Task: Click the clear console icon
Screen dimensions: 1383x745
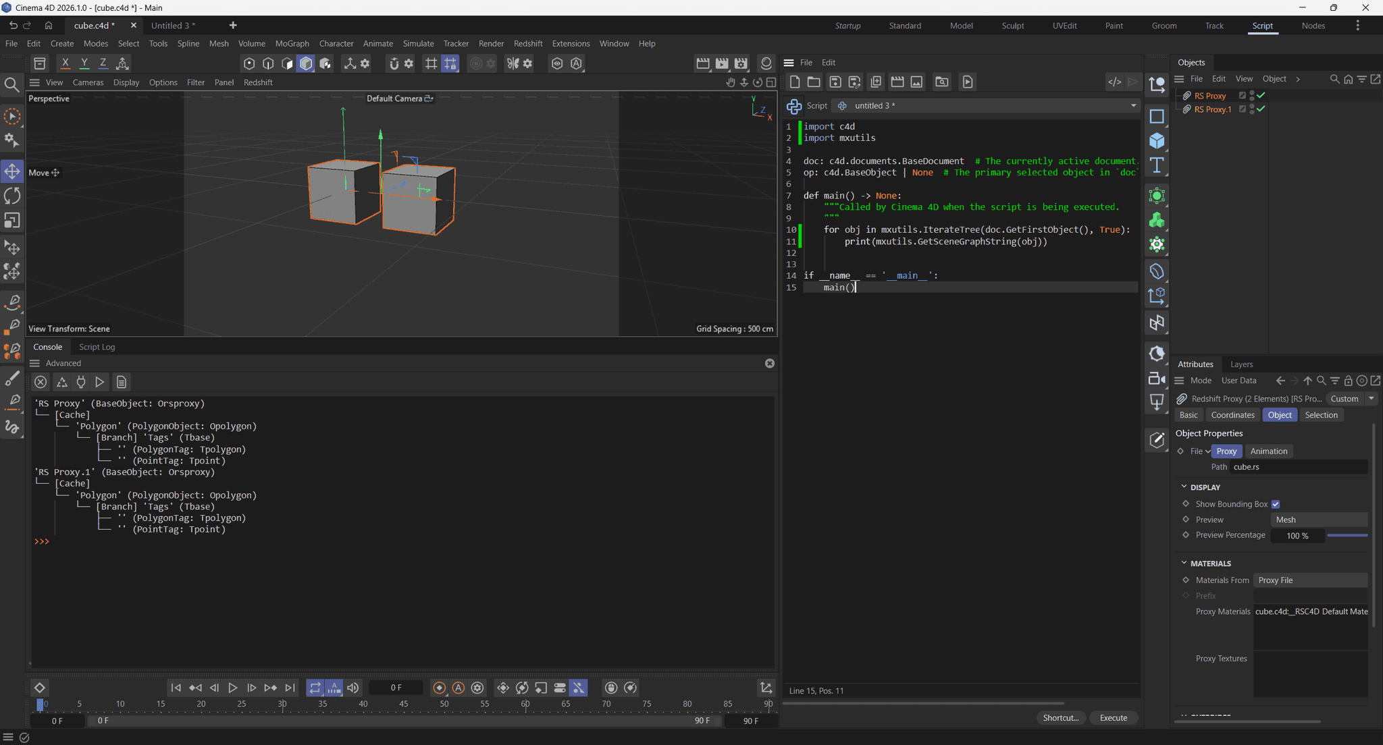Action: click(41, 382)
